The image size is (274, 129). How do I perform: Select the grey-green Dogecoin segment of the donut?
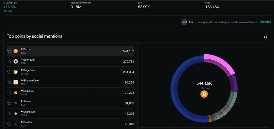click(232, 99)
